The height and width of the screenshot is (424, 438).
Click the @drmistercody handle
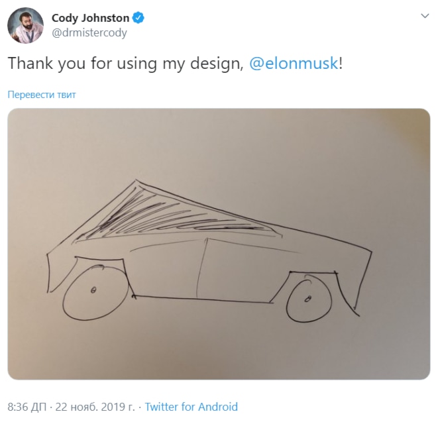coord(89,32)
